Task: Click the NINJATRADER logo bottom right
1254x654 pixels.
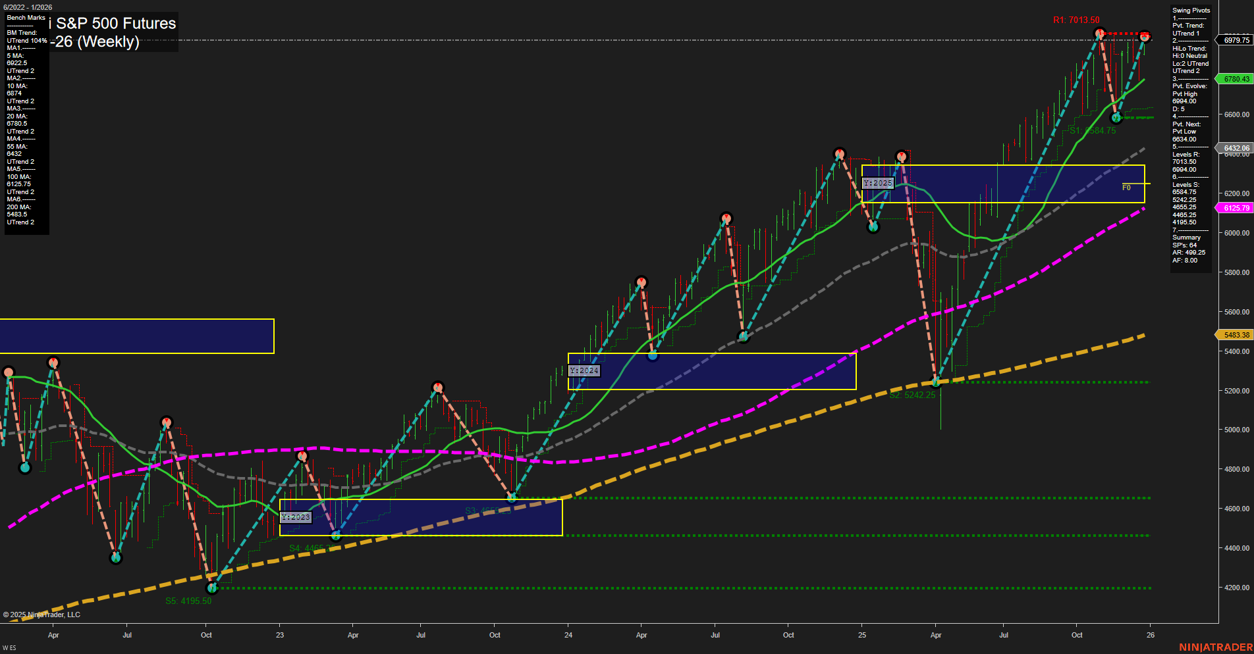Action: point(1216,647)
